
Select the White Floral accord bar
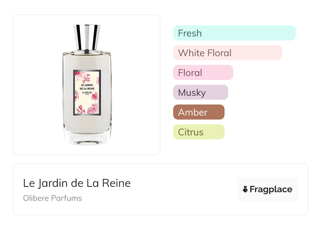click(x=228, y=53)
